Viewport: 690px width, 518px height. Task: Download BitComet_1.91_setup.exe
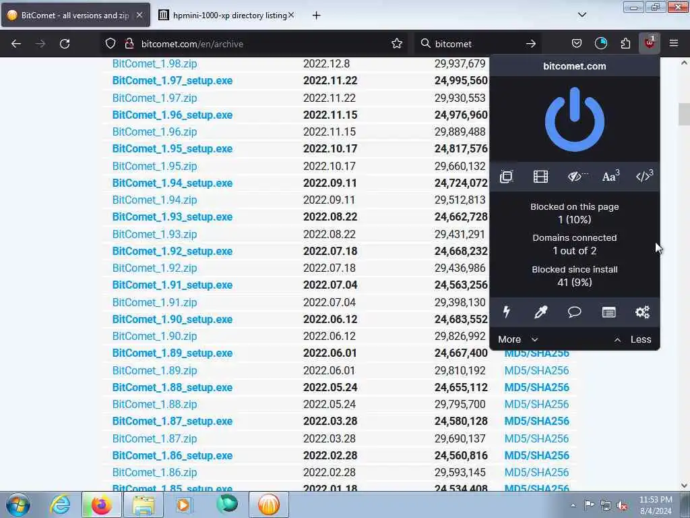[172, 285]
